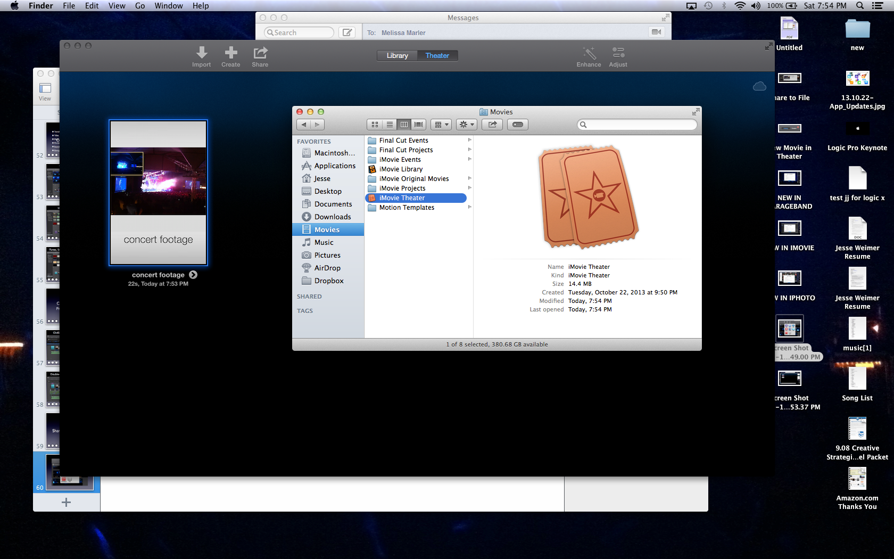Open the Go menu in the menu bar
894x559 pixels.
(x=140, y=6)
